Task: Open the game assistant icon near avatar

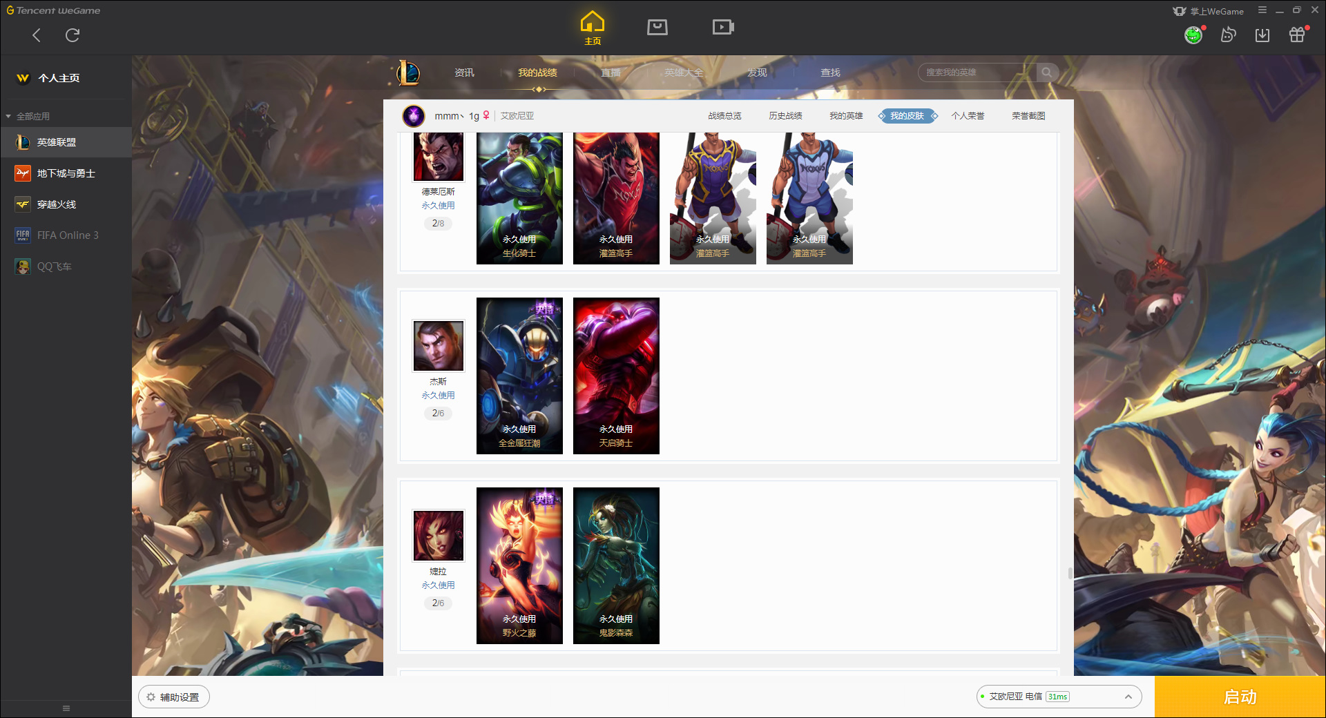Action: click(x=1228, y=35)
